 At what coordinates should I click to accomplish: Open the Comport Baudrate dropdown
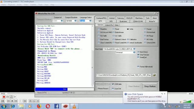point(75,21)
